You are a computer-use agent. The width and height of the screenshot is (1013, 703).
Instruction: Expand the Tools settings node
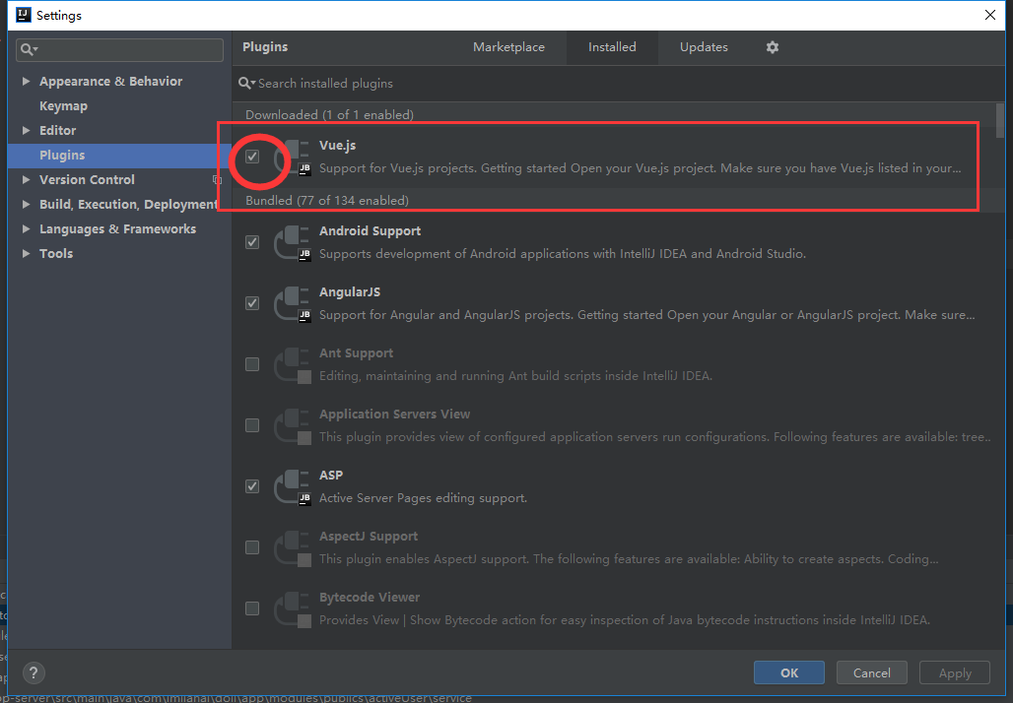pos(26,253)
